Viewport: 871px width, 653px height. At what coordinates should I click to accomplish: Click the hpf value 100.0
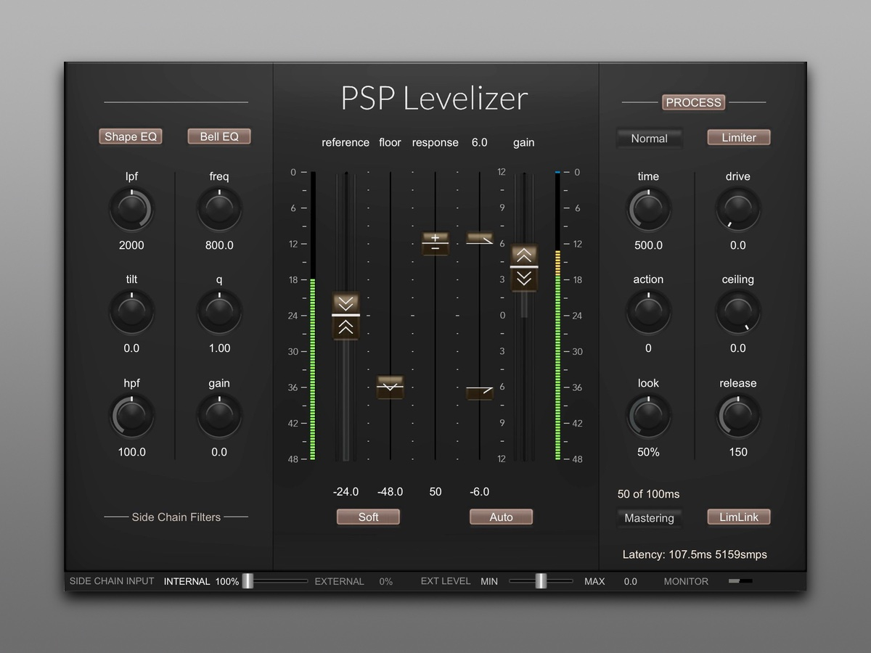(131, 452)
